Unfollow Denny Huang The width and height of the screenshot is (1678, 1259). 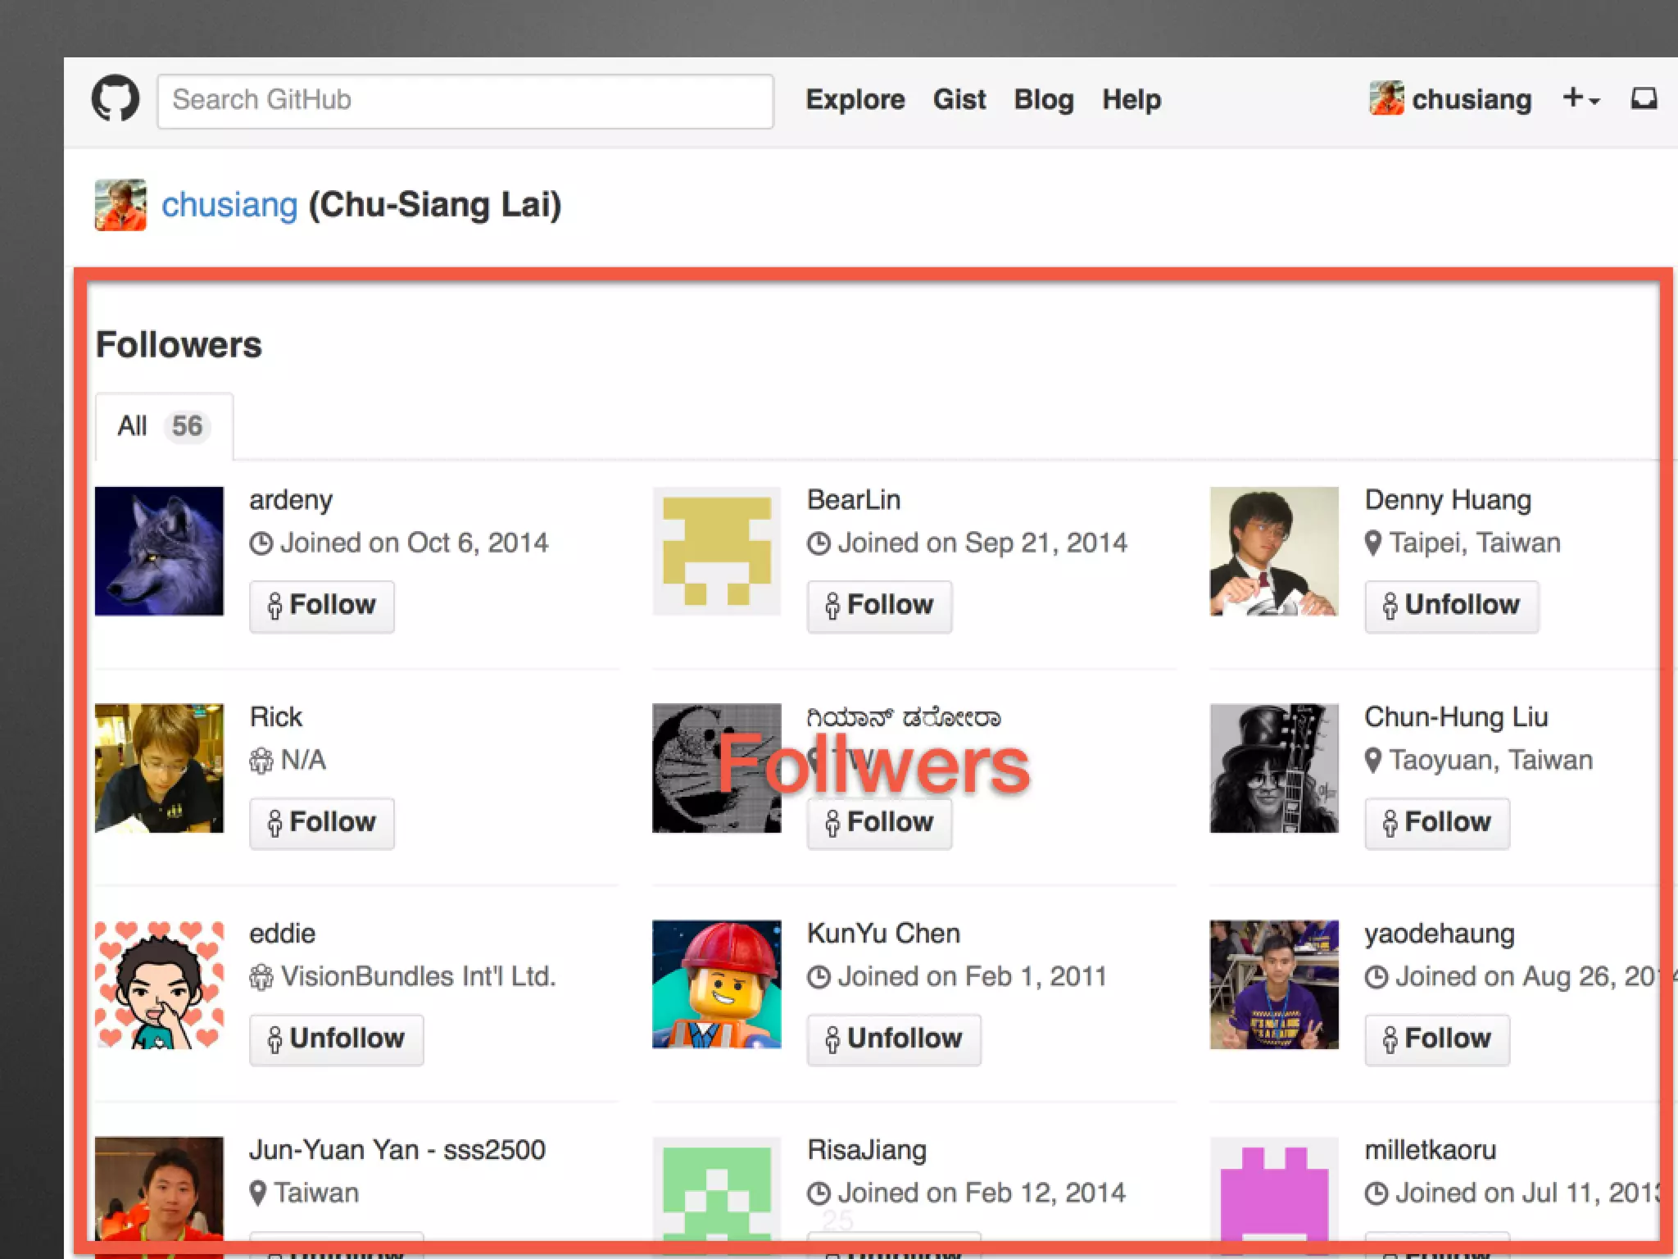pyautogui.click(x=1451, y=606)
